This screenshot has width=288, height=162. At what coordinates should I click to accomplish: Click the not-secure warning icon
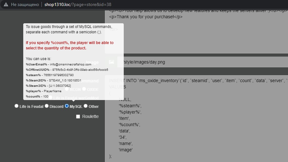point(6,5)
